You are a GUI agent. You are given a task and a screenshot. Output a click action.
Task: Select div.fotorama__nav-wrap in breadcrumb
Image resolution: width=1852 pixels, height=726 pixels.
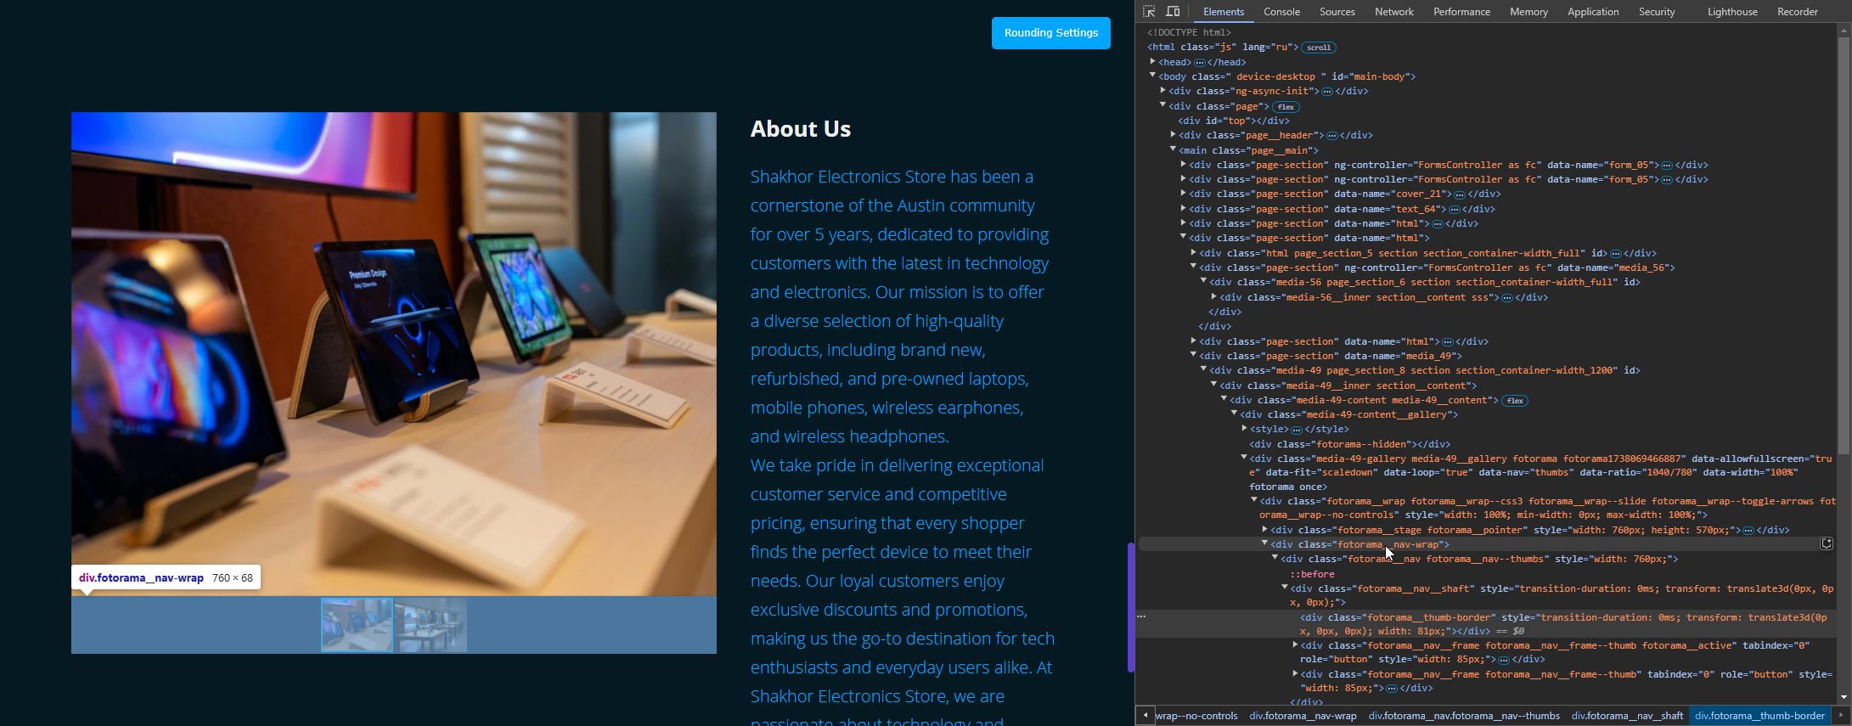coord(1303,716)
